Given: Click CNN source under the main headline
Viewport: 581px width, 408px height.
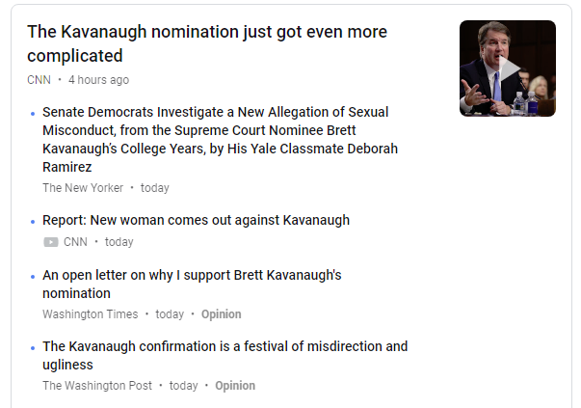Looking at the screenshot, I should click(39, 80).
